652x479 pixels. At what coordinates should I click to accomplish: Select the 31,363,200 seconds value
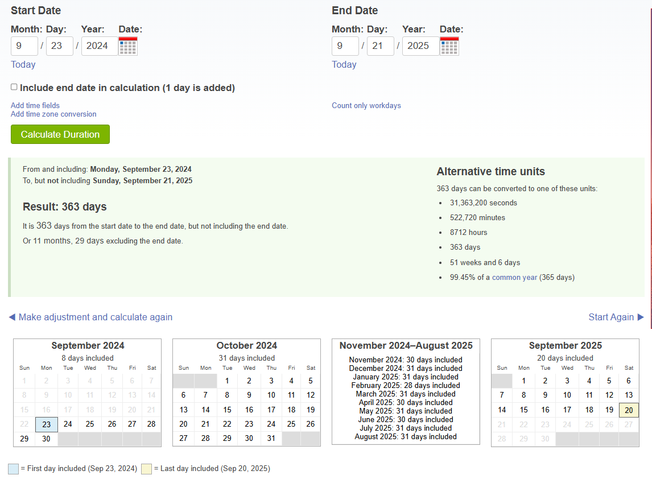[x=484, y=203]
